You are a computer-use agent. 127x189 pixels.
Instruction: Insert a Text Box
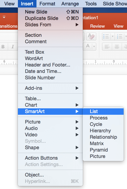(x=50, y=52)
